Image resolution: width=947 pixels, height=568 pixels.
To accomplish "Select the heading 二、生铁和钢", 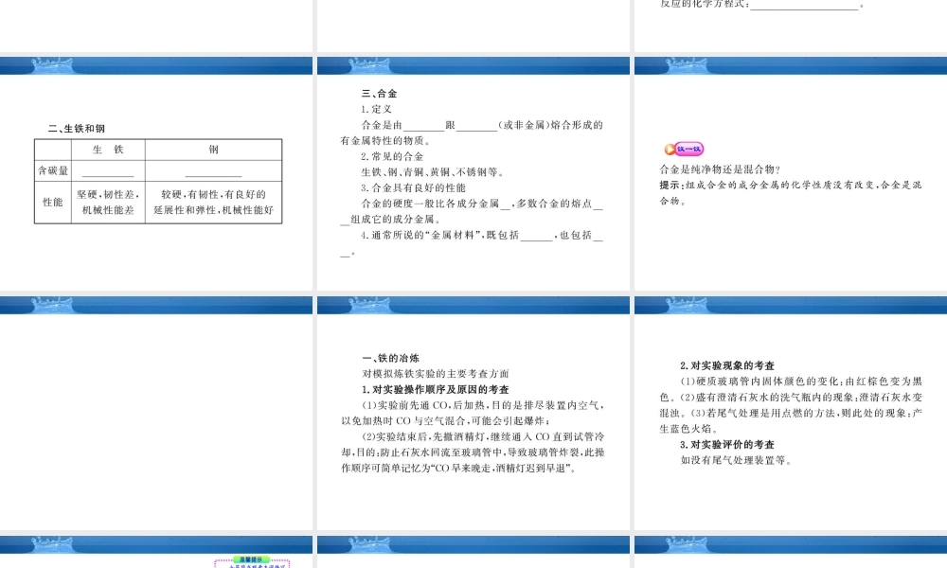I will tap(77, 129).
